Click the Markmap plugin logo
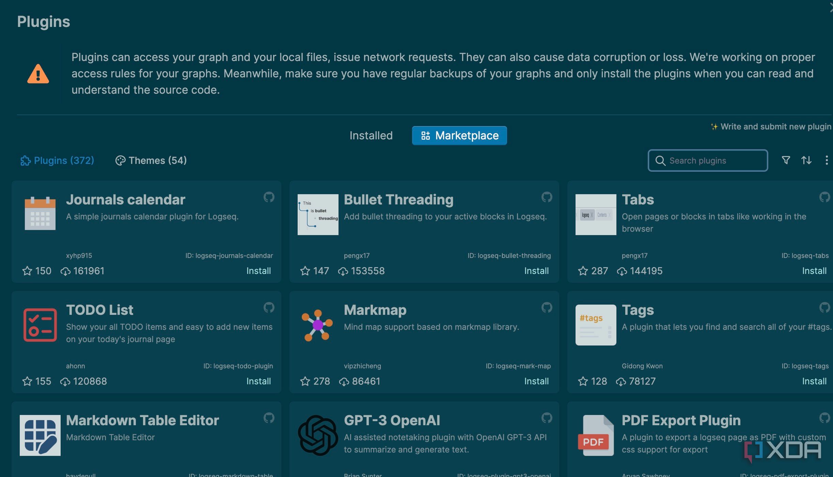The image size is (833, 477). point(317,325)
